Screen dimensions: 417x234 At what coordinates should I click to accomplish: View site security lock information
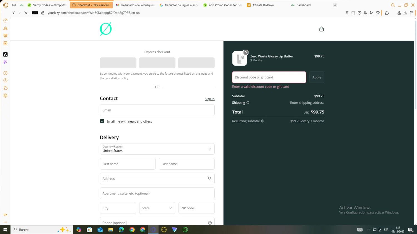[x=43, y=13]
